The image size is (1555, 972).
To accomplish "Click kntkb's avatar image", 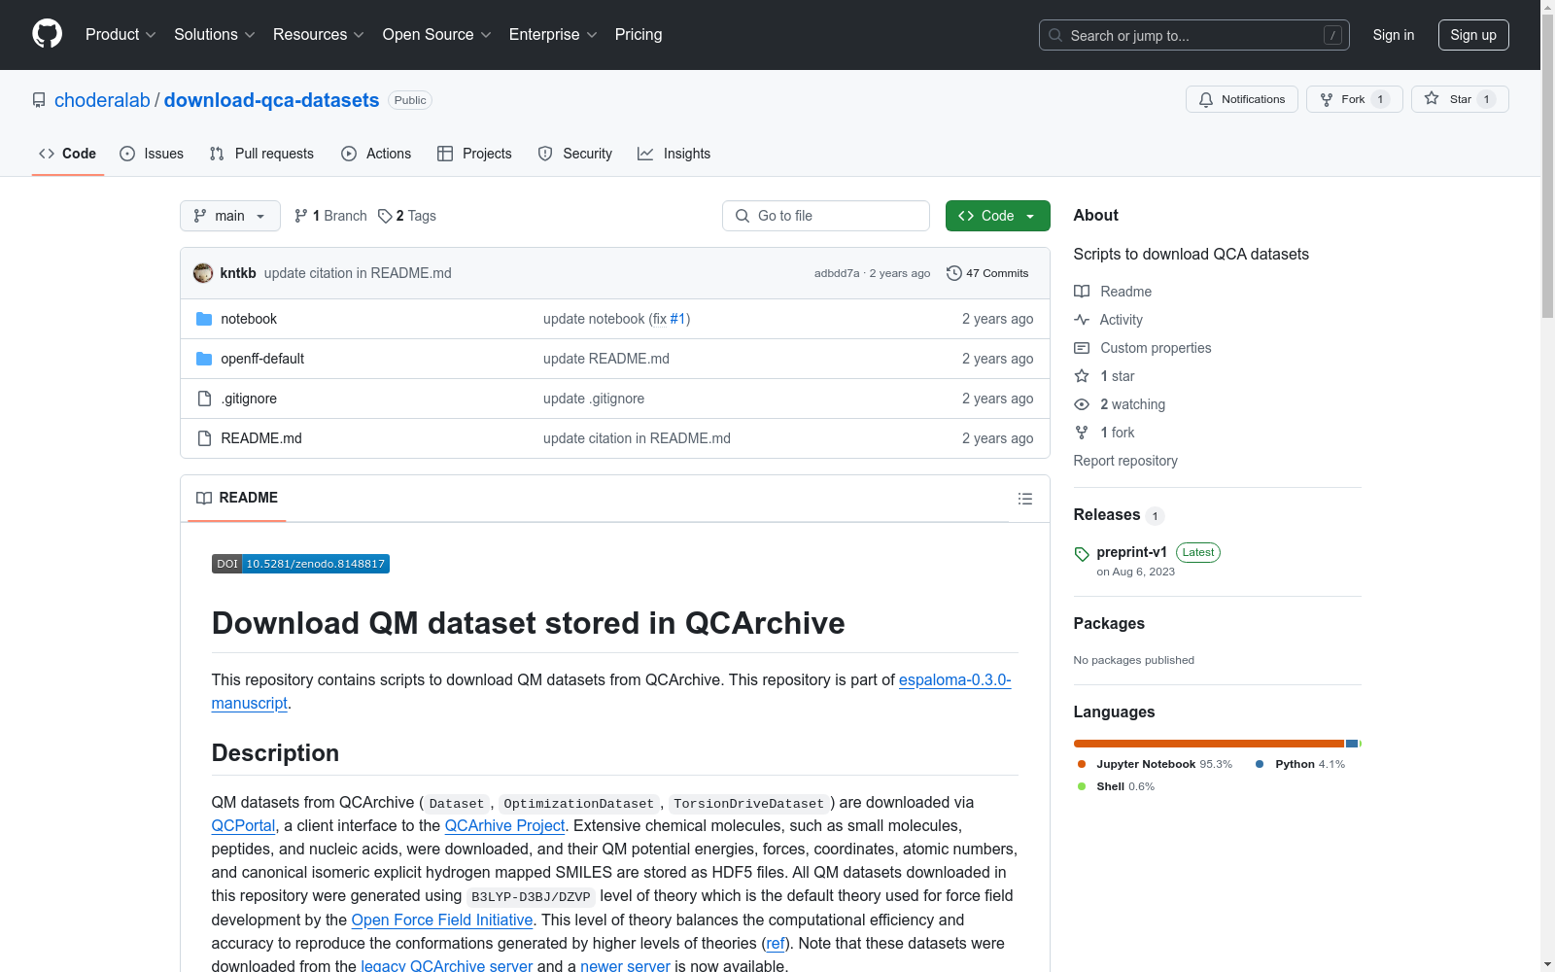I will coord(203,273).
